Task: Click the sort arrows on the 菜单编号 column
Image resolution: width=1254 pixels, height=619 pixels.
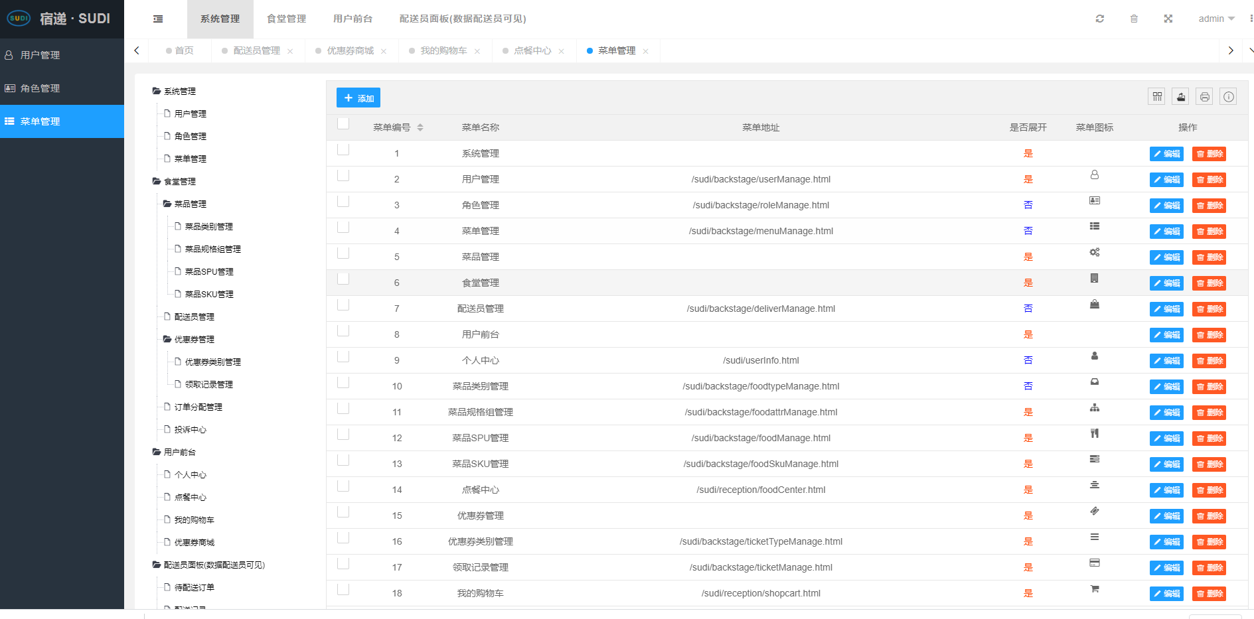Action: [420, 127]
